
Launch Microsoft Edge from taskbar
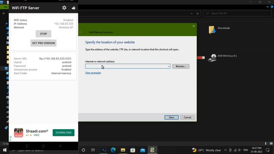coord(113,150)
